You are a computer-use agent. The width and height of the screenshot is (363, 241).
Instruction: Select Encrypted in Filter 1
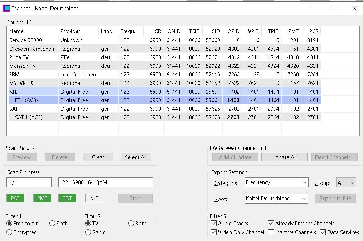pyautogui.click(x=10, y=232)
